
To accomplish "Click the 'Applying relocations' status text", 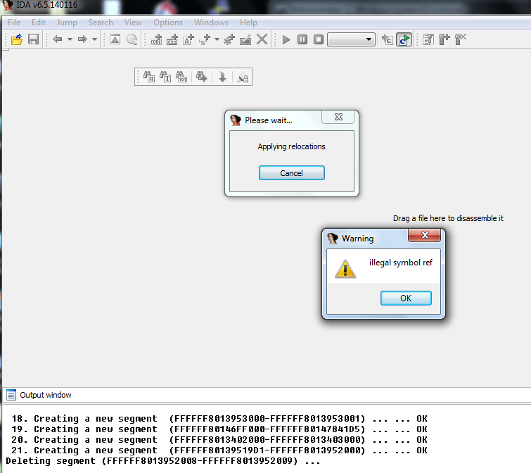I will 291,146.
